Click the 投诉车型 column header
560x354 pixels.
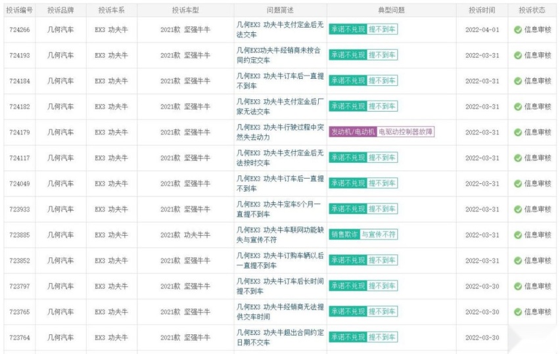[185, 11]
